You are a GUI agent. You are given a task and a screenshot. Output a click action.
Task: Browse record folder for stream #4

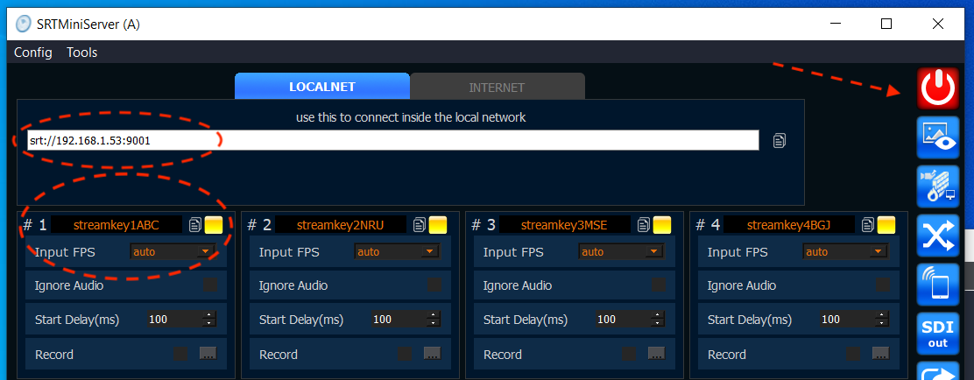881,354
